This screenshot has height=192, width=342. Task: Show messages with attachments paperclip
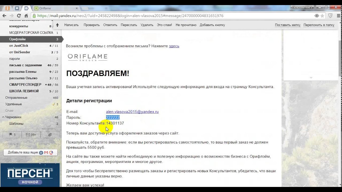point(50,135)
